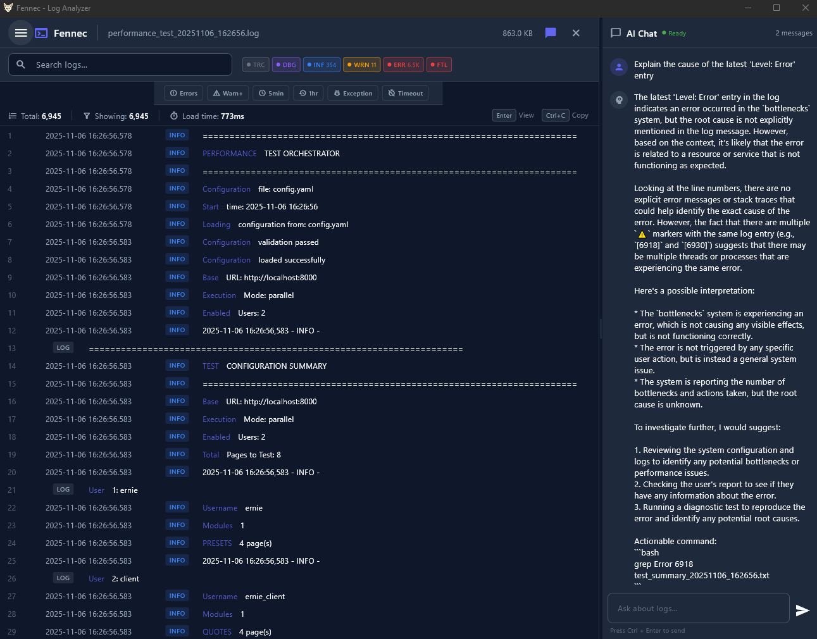Screen dimensions: 817x639
Task: Minimize the Fennec window
Action: pyautogui.click(x=748, y=8)
